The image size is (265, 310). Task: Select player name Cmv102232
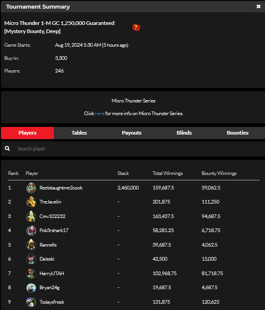(x=52, y=216)
